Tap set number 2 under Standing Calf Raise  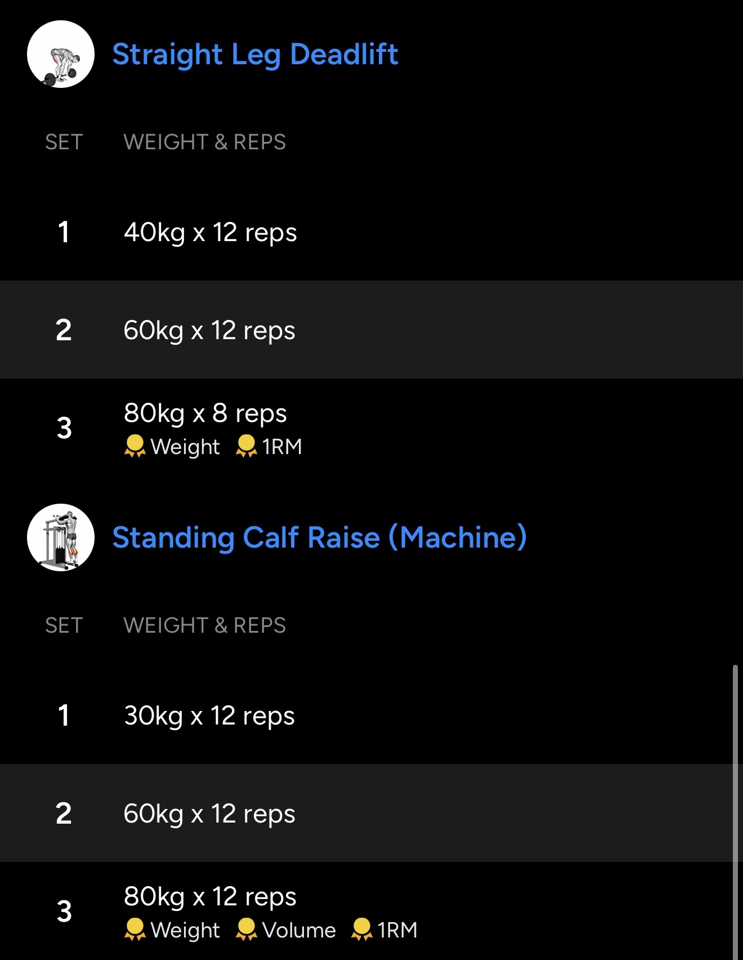pyautogui.click(x=64, y=814)
